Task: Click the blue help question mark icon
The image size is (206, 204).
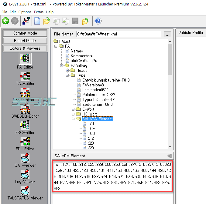Action: [98, 21]
